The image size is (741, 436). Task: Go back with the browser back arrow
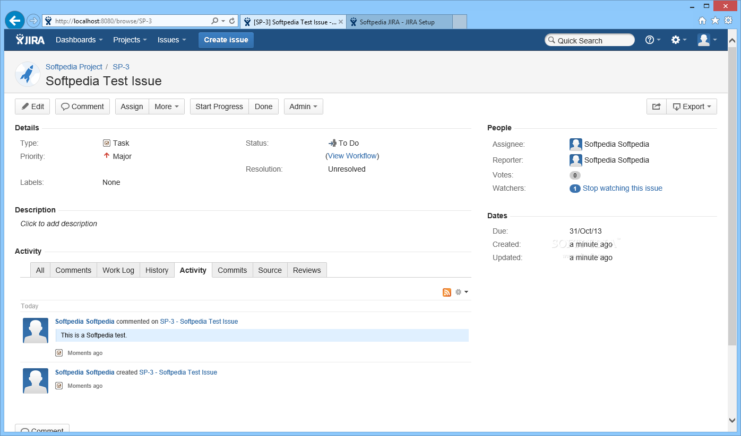point(15,21)
